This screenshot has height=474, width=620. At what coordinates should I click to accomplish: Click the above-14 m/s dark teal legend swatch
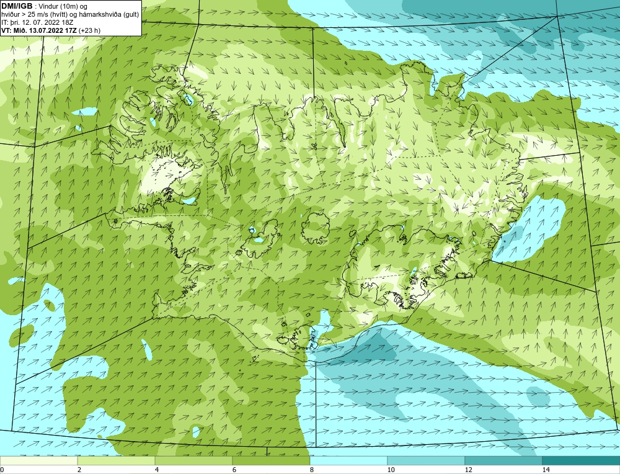(582, 460)
